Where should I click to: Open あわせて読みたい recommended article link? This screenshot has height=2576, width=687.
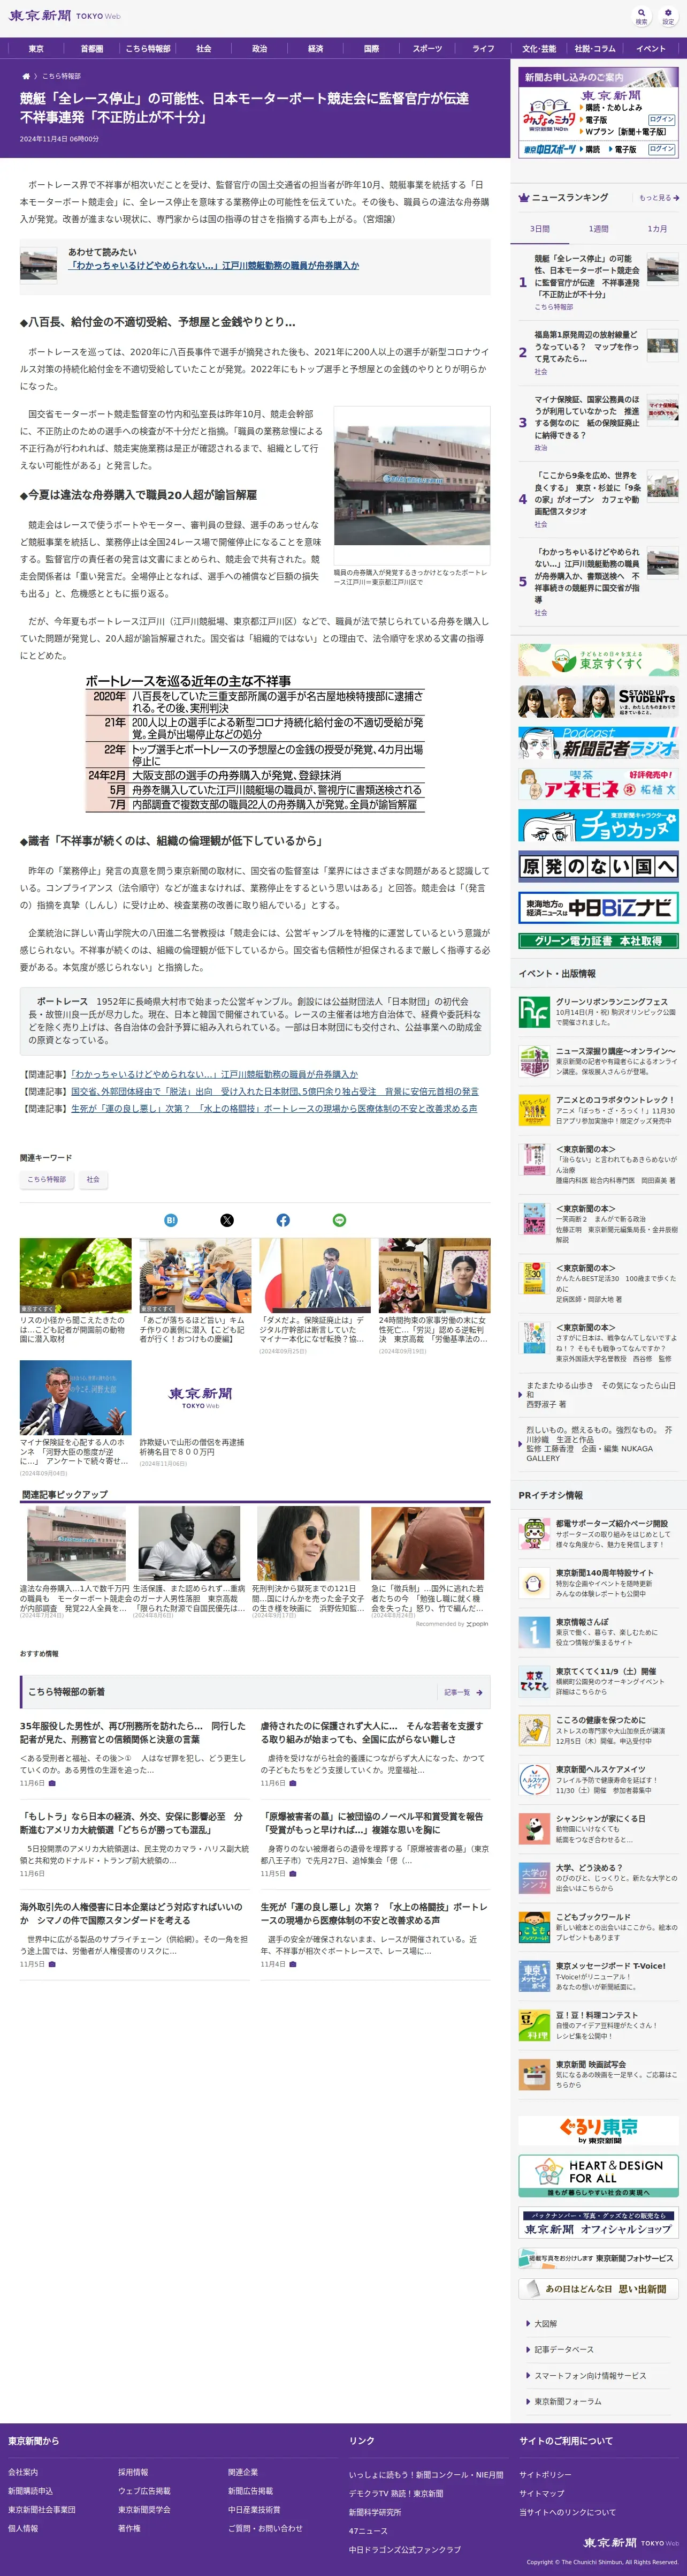[x=213, y=266]
